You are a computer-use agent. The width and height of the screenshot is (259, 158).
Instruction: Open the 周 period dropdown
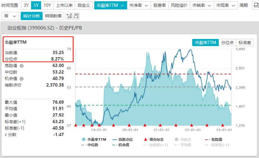(10, 16)
